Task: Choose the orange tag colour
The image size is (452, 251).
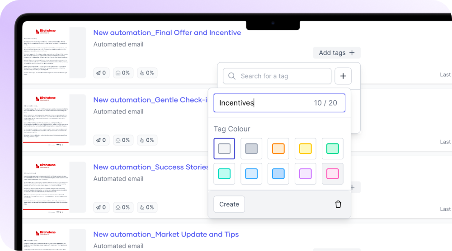Action: click(x=278, y=149)
